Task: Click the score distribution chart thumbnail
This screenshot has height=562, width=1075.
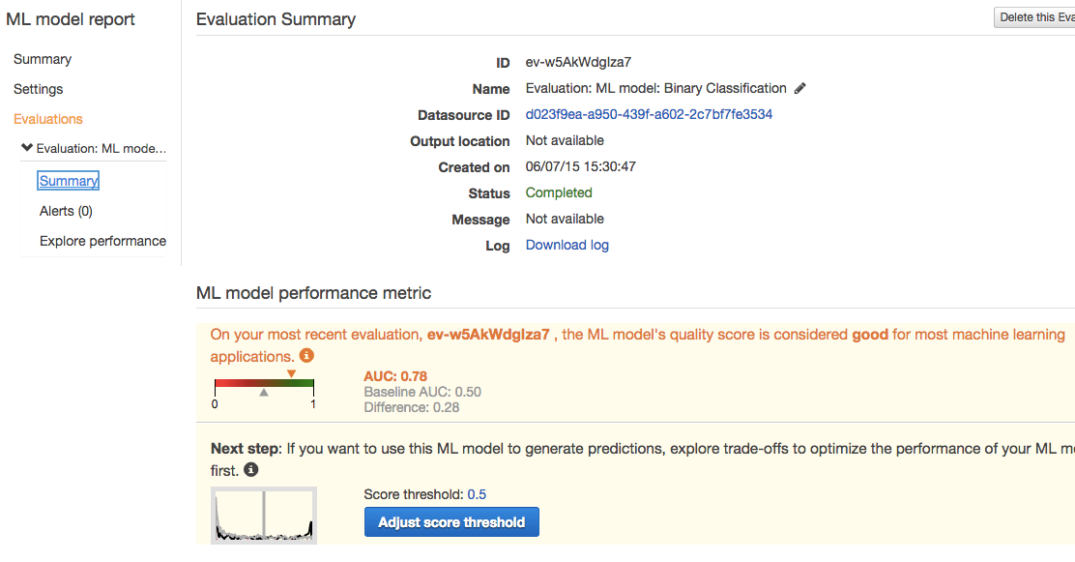Action: click(264, 516)
